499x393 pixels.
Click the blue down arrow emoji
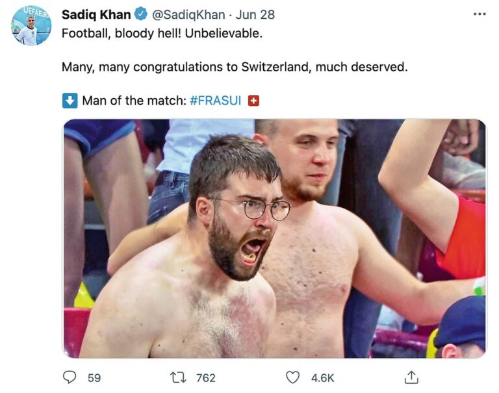[70, 101]
